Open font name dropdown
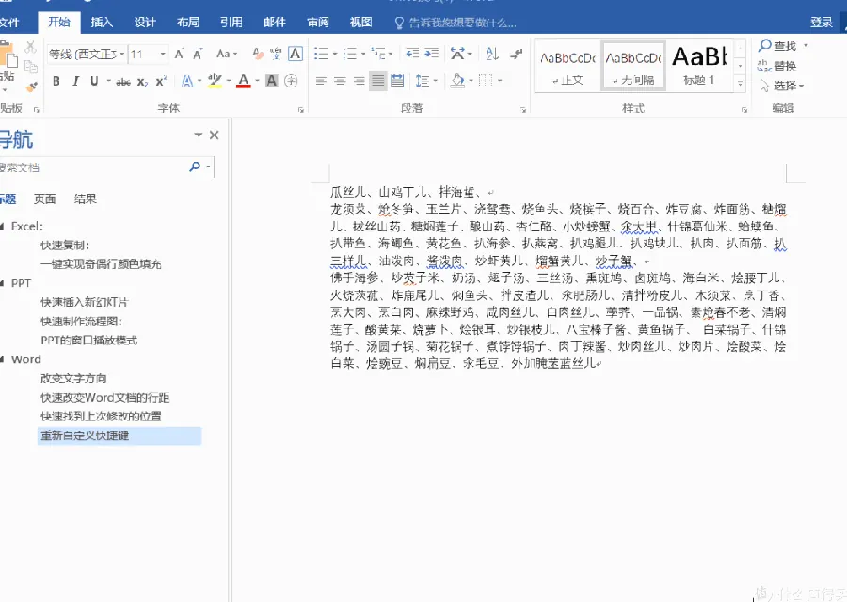The image size is (847, 602). (x=122, y=54)
